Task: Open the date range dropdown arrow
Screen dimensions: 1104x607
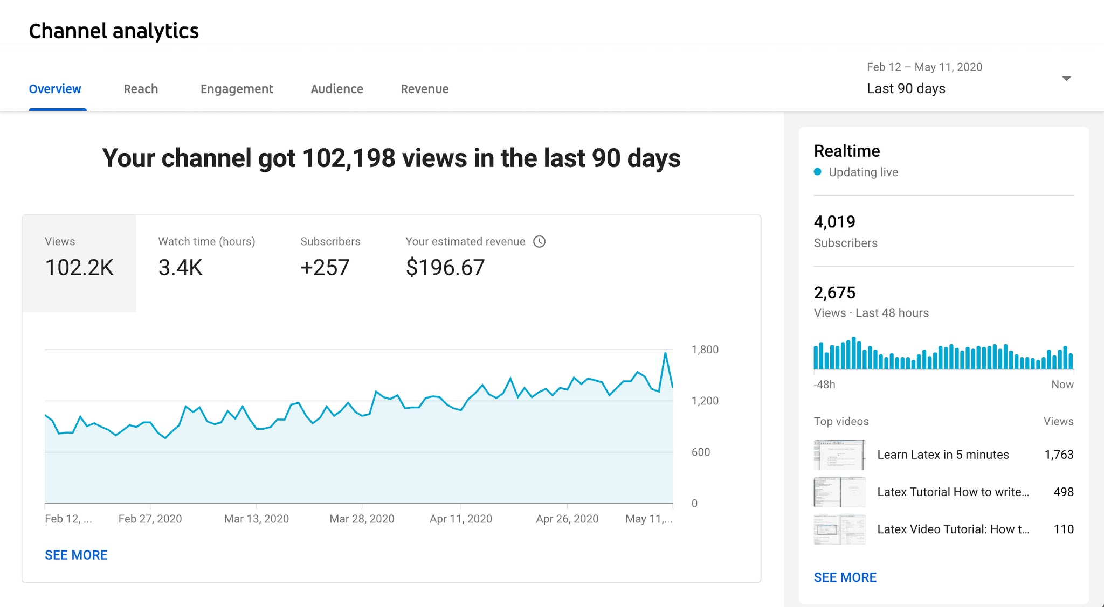Action: (1066, 79)
